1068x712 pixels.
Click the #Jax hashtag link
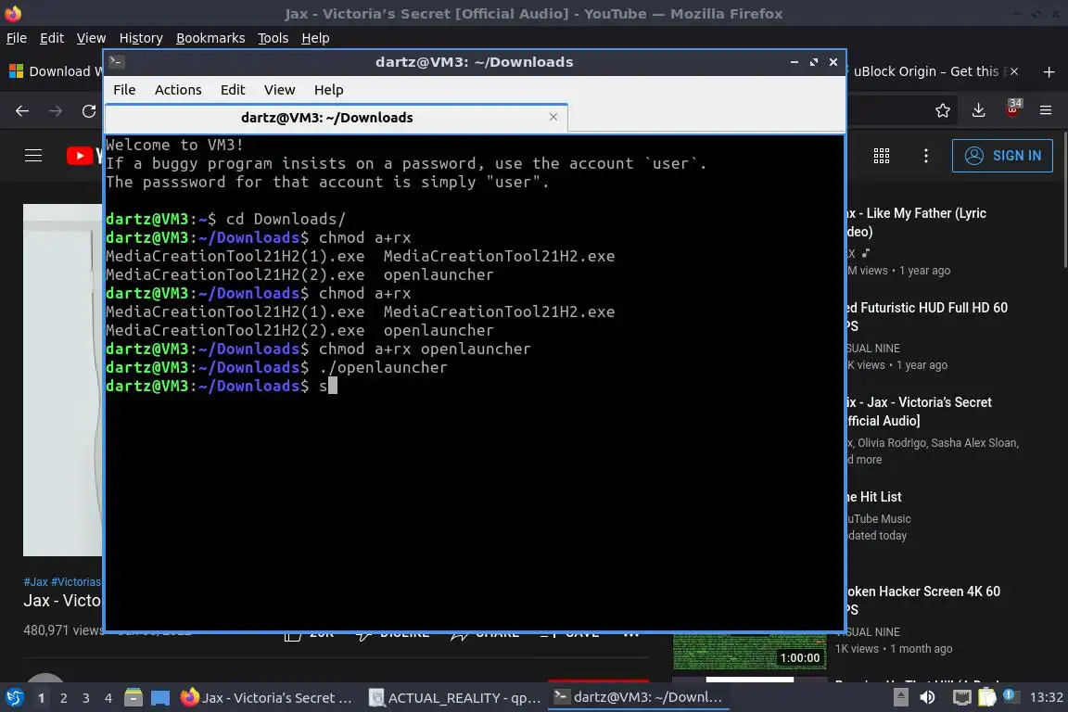click(x=35, y=582)
